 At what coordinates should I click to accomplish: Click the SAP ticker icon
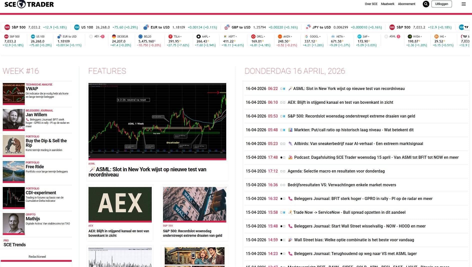[x=359, y=36]
